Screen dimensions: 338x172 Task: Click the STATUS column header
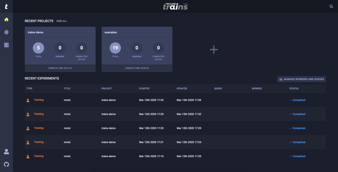(294, 89)
